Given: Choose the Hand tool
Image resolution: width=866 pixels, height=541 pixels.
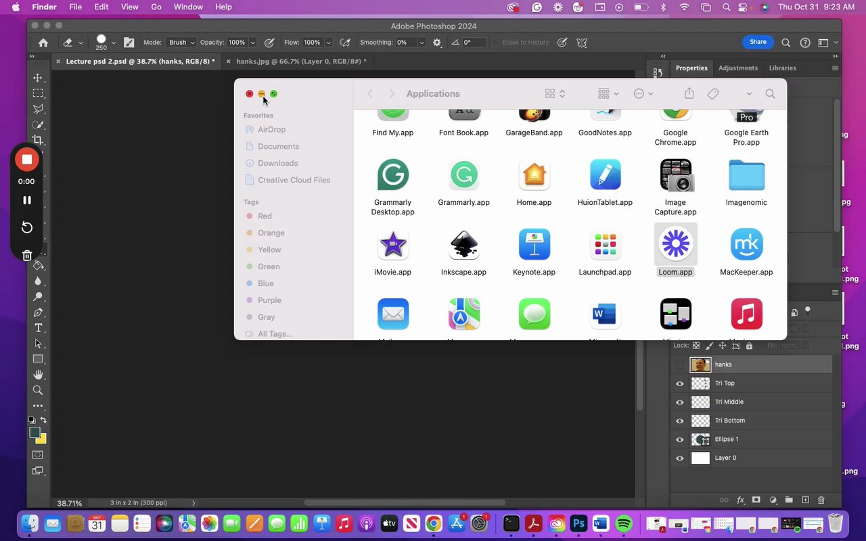Looking at the screenshot, I should click(38, 375).
